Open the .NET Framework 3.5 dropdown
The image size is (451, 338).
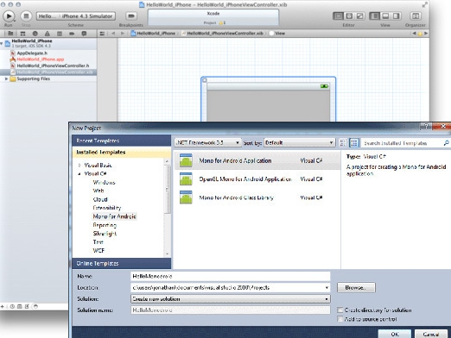(207, 143)
